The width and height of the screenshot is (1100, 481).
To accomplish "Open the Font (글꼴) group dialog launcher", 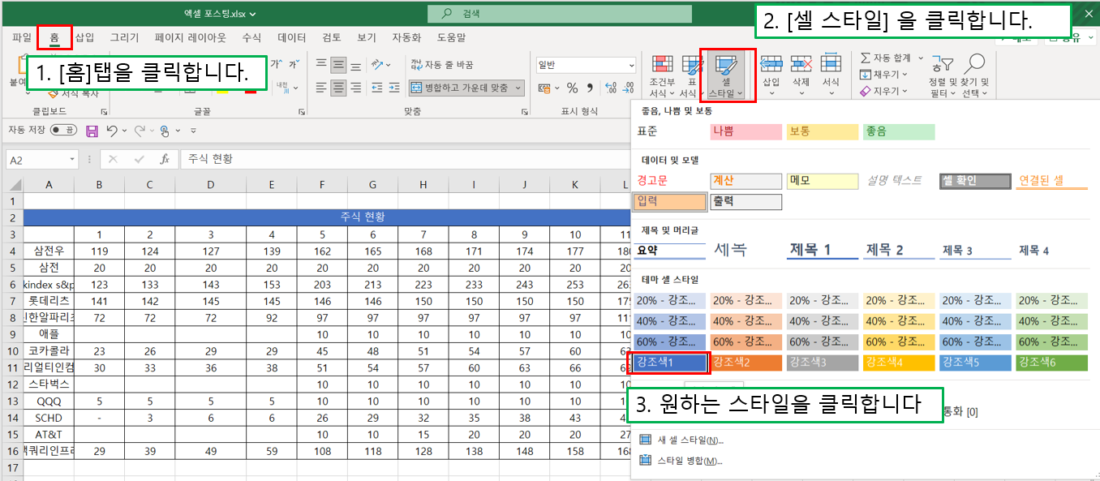I will click(302, 112).
